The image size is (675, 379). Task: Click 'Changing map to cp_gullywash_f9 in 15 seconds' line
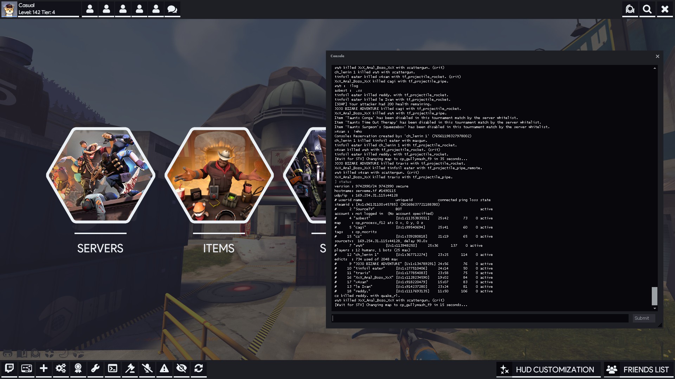tap(401, 305)
